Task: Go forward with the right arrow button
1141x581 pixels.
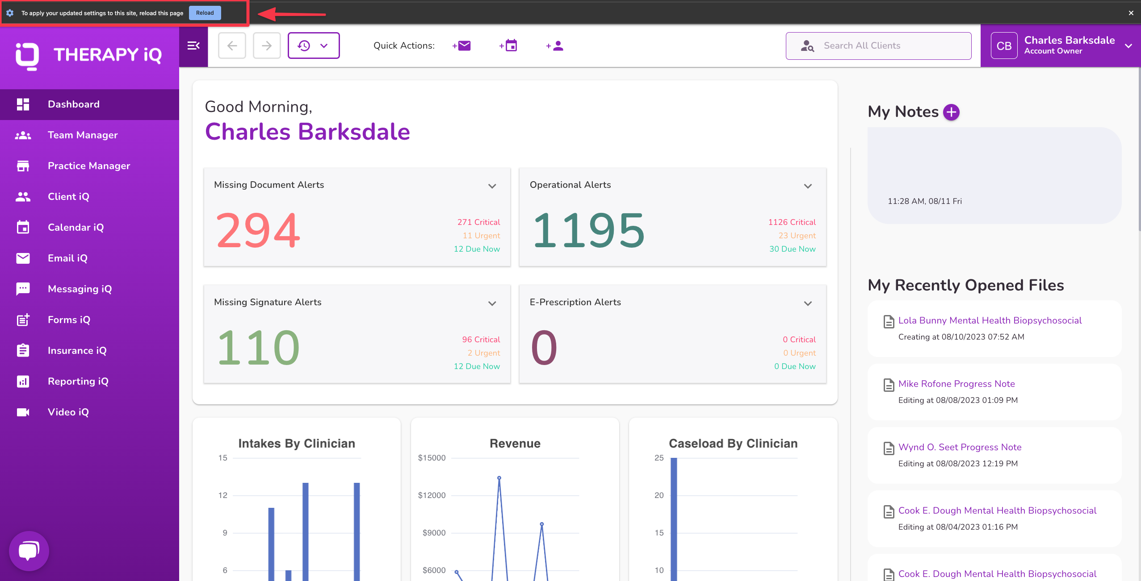Action: tap(267, 46)
